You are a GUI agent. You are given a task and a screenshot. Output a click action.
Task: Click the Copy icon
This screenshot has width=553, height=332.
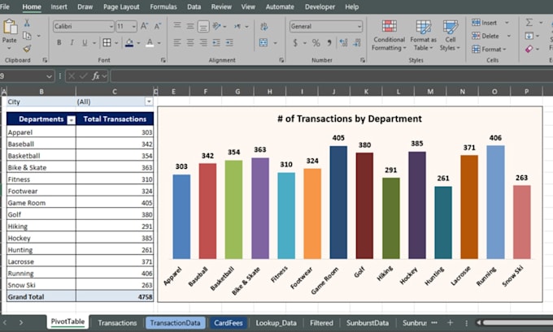(x=27, y=36)
